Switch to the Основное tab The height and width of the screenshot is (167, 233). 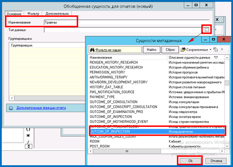(x=14, y=14)
